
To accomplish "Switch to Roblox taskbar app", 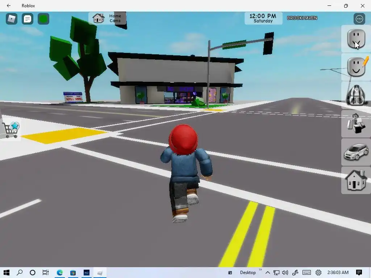I will point(100,273).
